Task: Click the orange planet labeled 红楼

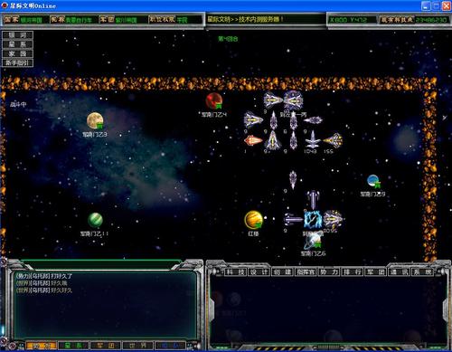Action: tap(253, 220)
